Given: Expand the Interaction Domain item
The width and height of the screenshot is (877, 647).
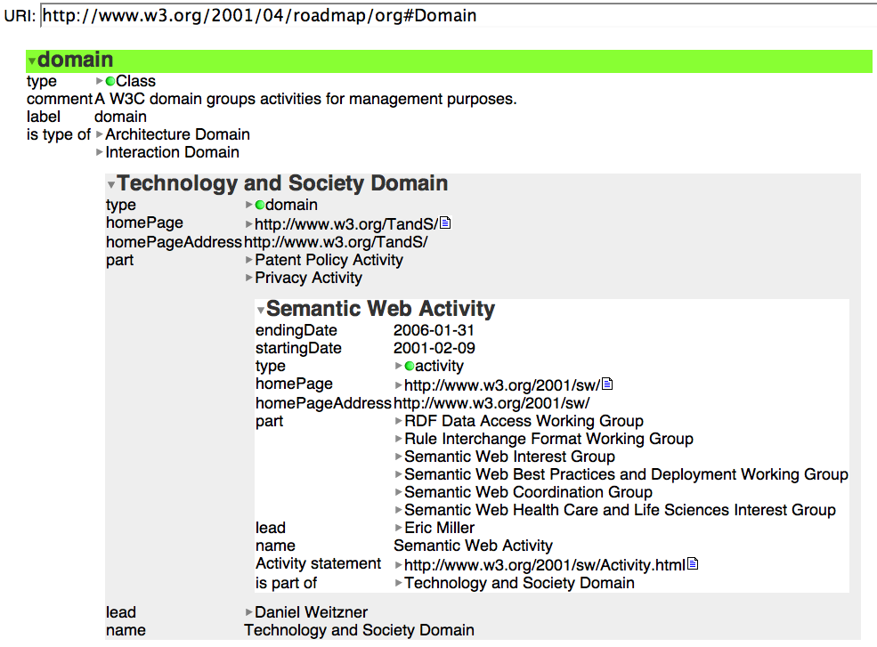Looking at the screenshot, I should (x=100, y=153).
